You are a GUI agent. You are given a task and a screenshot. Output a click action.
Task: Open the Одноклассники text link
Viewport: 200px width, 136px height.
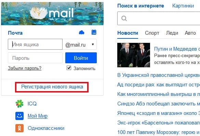click(x=46, y=128)
